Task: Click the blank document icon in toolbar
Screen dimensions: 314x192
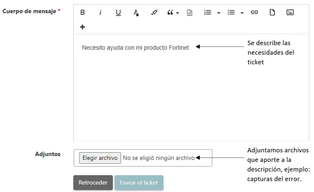Action: (272, 13)
